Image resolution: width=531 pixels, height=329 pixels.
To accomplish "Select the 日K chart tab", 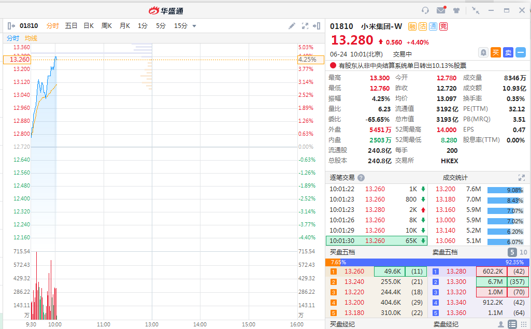I will click(x=89, y=26).
